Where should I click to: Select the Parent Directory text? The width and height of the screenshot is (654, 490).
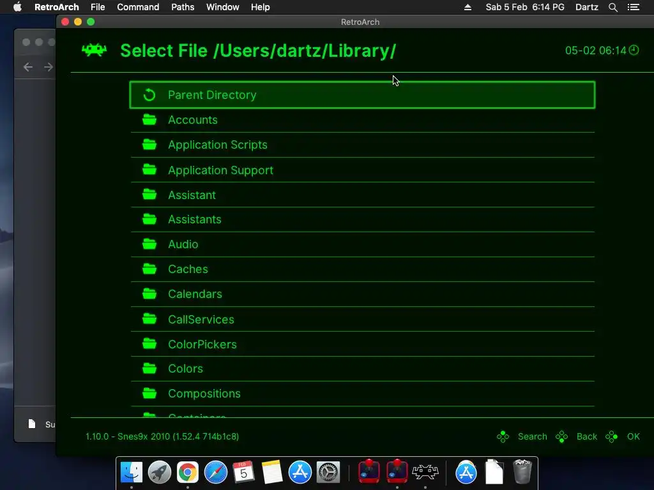click(212, 95)
